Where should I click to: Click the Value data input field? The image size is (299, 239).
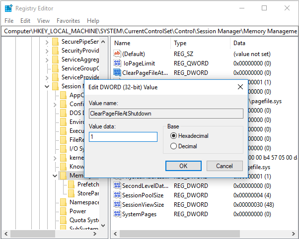click(x=123, y=137)
